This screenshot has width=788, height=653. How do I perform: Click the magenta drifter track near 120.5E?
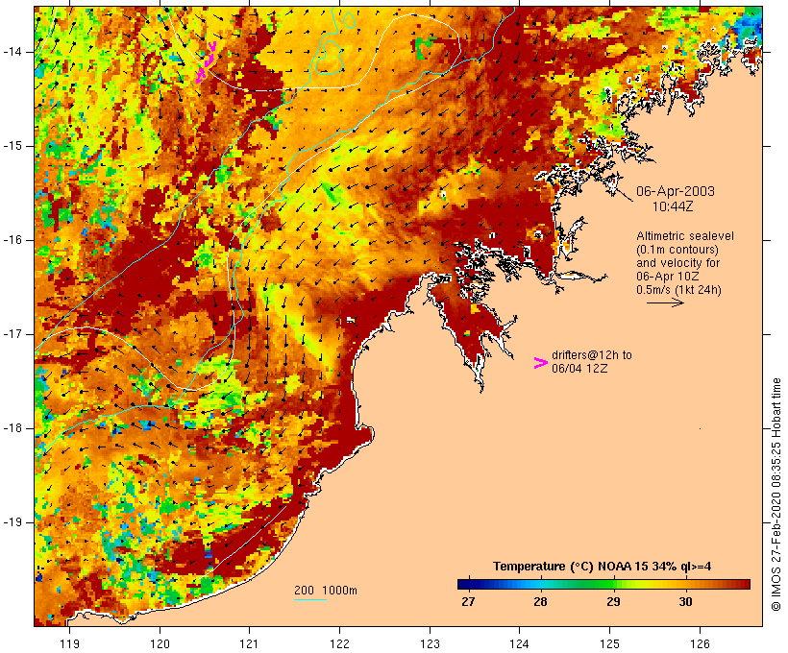(x=207, y=62)
